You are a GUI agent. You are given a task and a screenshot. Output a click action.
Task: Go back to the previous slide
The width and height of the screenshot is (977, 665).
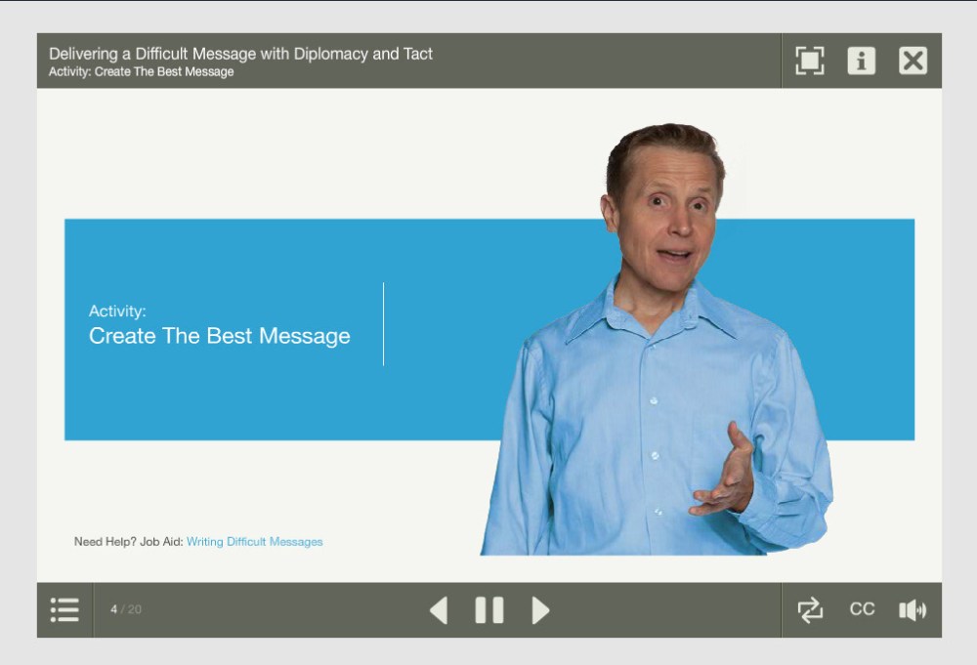pyautogui.click(x=439, y=610)
